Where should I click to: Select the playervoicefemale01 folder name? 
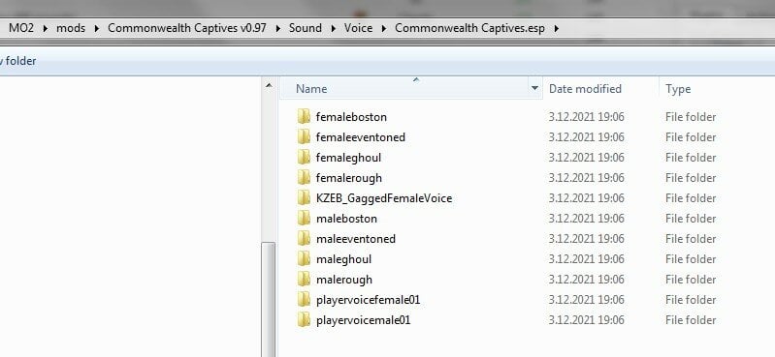(368, 300)
